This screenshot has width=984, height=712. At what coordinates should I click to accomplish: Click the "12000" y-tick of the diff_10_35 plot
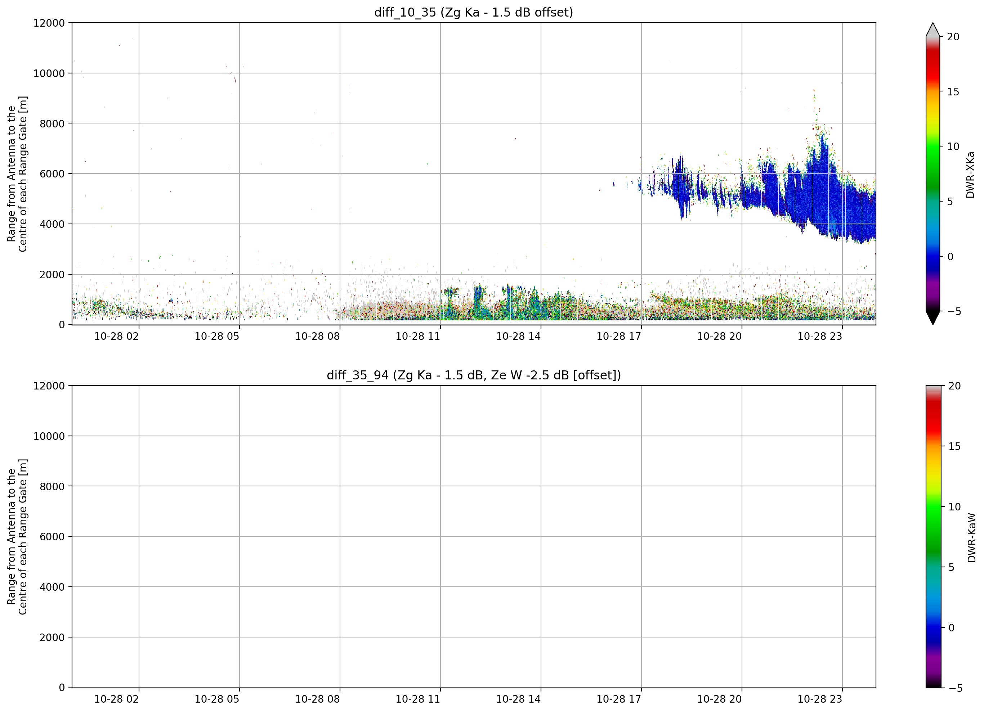coord(49,23)
